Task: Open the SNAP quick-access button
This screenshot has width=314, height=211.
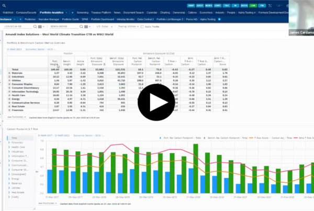Action: [191, 6]
